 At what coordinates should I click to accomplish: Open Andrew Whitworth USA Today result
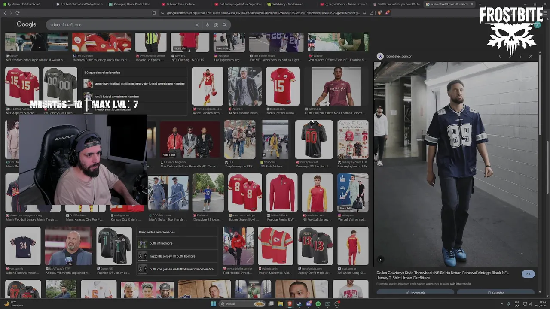coord(68,246)
